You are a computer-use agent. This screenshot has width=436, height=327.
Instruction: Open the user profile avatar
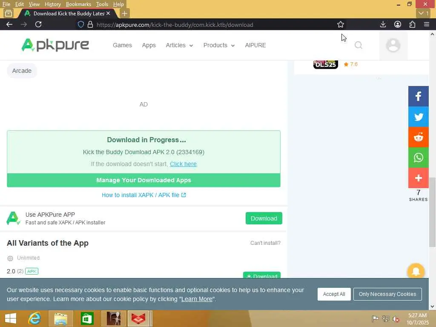393,45
